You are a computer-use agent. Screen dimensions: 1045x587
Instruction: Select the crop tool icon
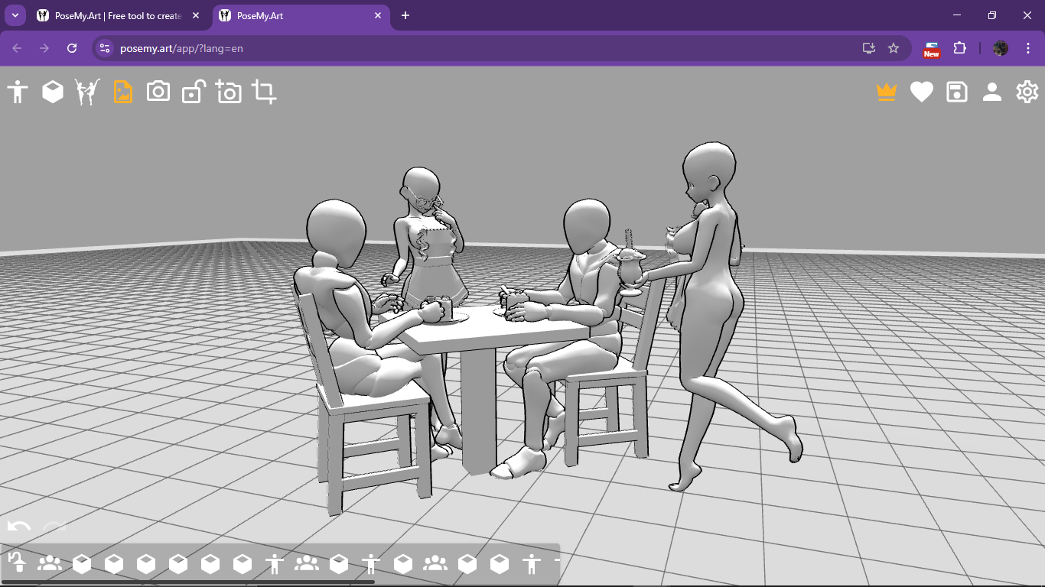tap(264, 92)
